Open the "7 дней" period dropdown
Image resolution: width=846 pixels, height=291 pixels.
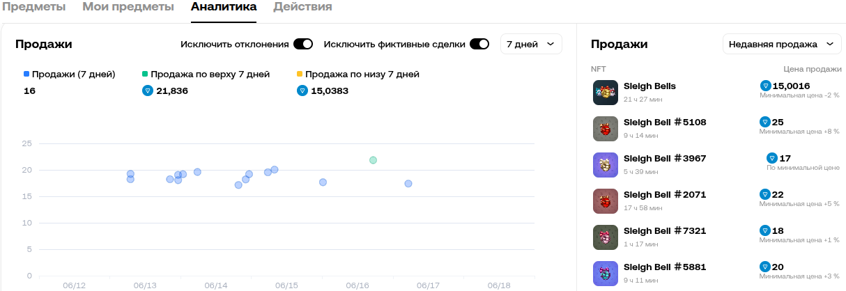[531, 45]
